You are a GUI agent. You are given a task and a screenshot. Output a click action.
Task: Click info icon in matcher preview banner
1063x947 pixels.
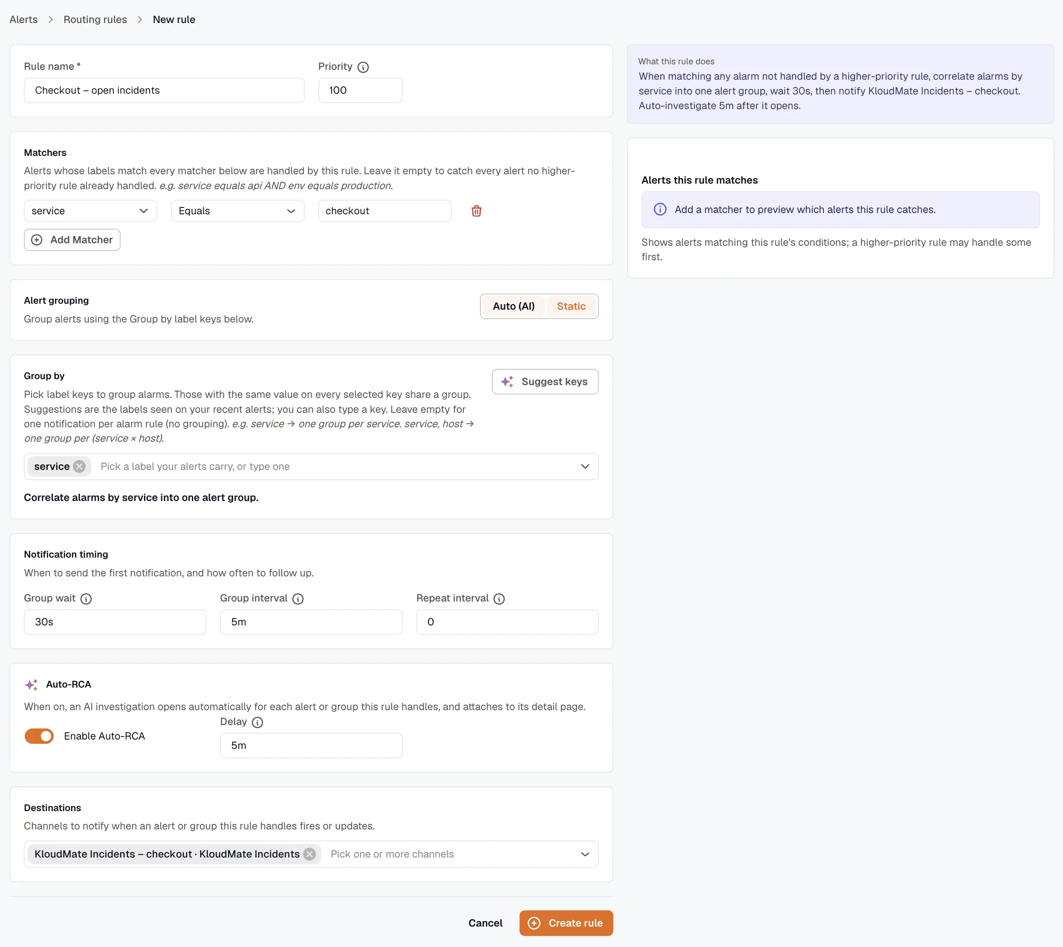pyautogui.click(x=660, y=209)
